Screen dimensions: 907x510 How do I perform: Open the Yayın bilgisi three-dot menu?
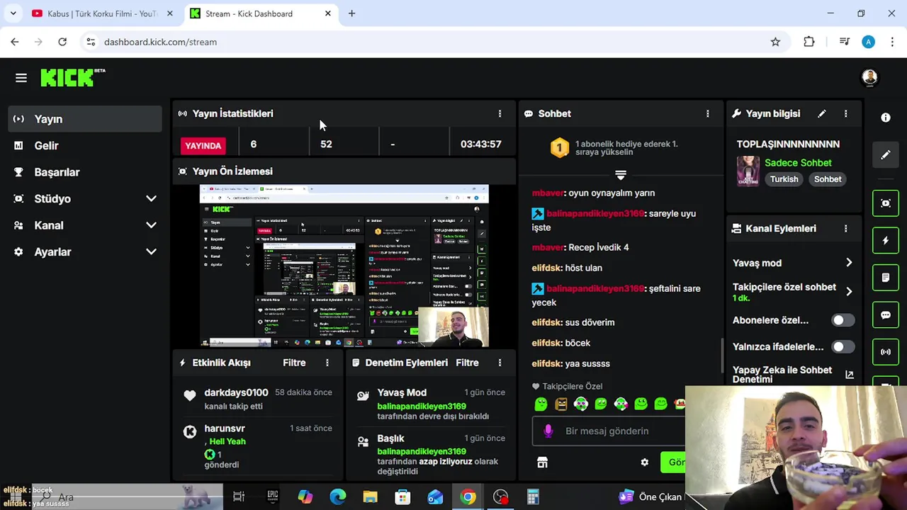coord(845,113)
